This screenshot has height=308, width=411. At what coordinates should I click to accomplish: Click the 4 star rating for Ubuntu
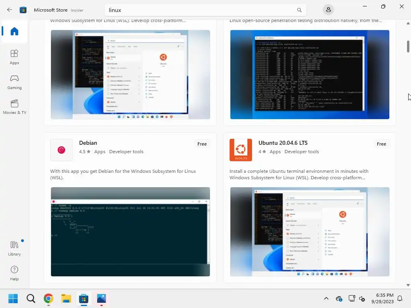262,152
